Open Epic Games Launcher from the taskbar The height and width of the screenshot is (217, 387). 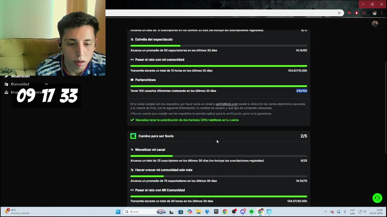click(x=216, y=212)
